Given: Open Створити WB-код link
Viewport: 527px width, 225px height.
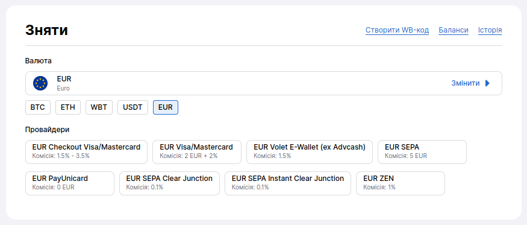Looking at the screenshot, I should click(x=398, y=30).
